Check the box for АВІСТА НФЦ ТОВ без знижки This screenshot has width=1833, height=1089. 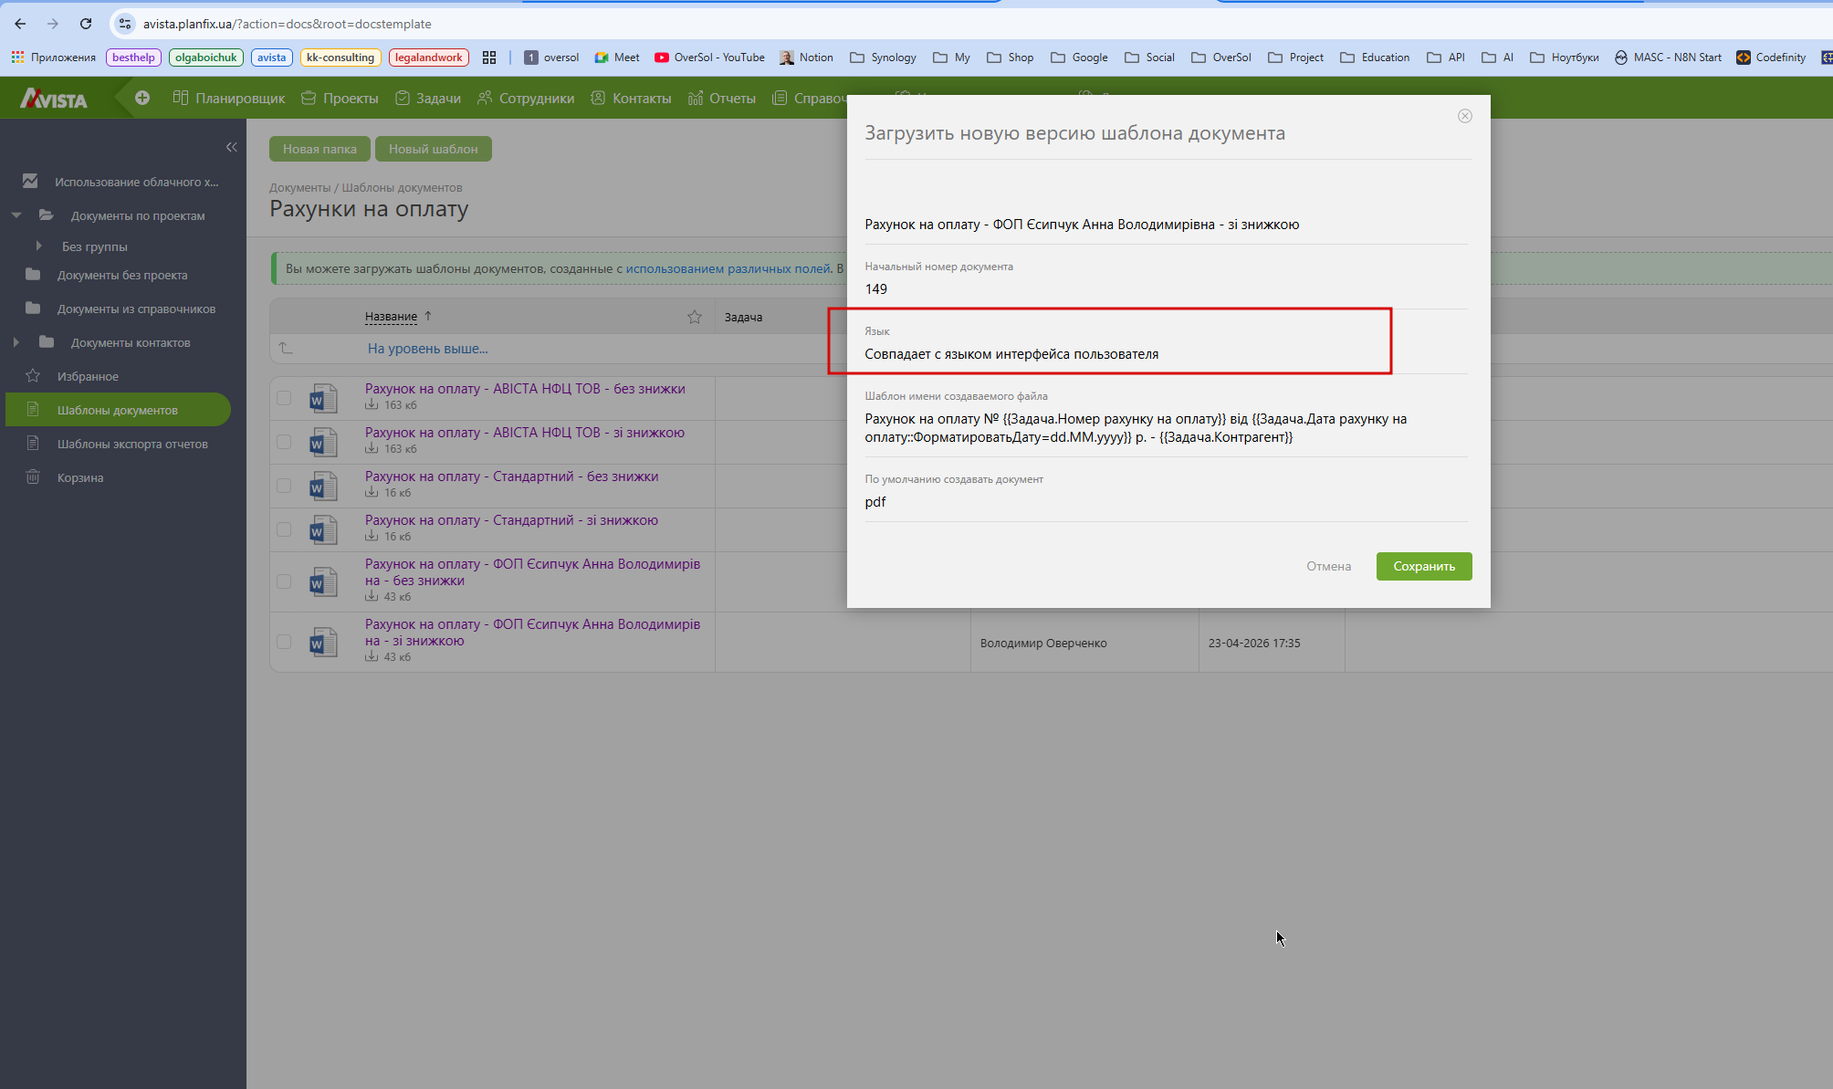click(284, 398)
